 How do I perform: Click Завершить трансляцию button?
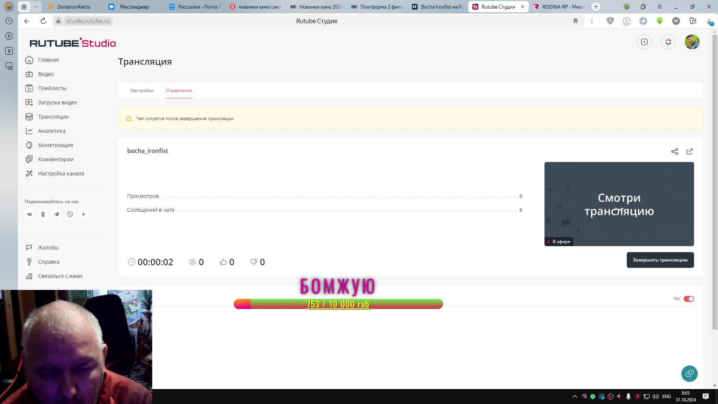[660, 260]
